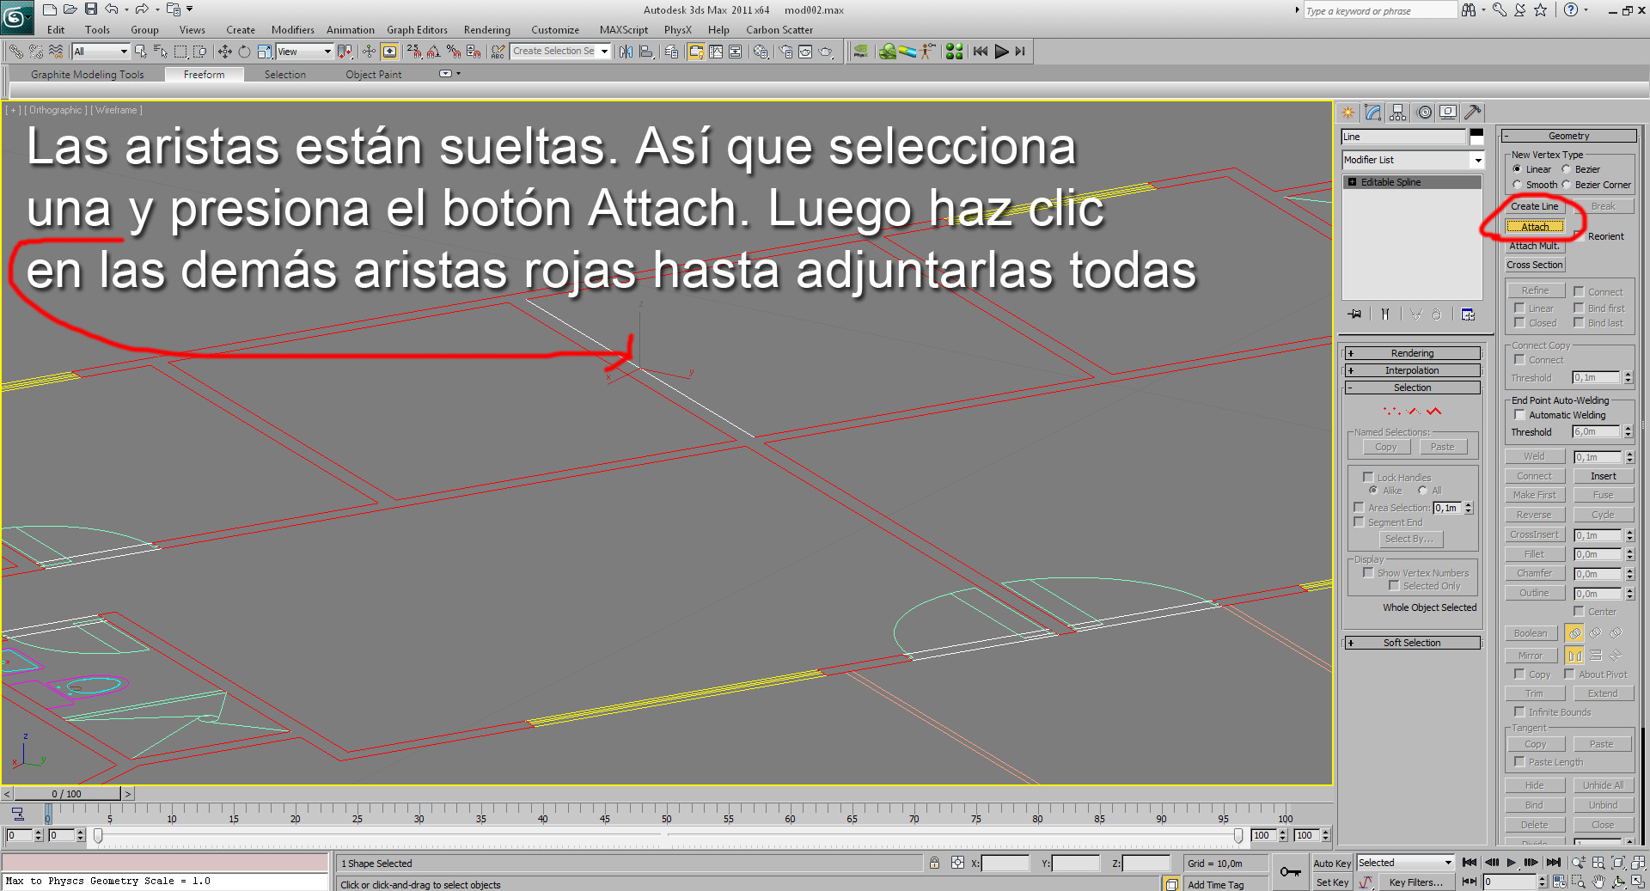Viewport: 1650px width, 891px height.
Task: Click the Create Line button
Action: pos(1535,206)
